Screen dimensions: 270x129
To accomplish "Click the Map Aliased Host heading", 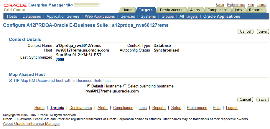I will (x=27, y=75).
